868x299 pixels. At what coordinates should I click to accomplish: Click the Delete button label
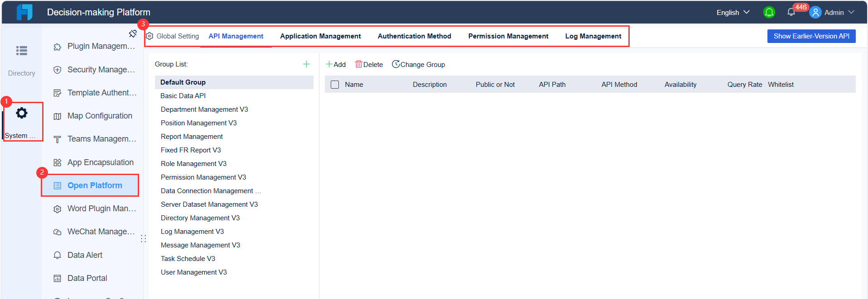tap(373, 65)
